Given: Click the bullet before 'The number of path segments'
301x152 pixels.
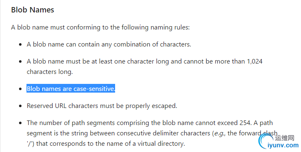Looking at the screenshot, I should click(x=20, y=123).
